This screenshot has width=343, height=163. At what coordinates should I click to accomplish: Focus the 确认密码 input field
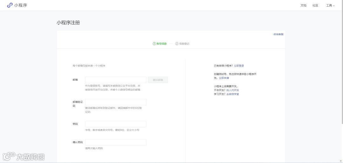coord(116,142)
